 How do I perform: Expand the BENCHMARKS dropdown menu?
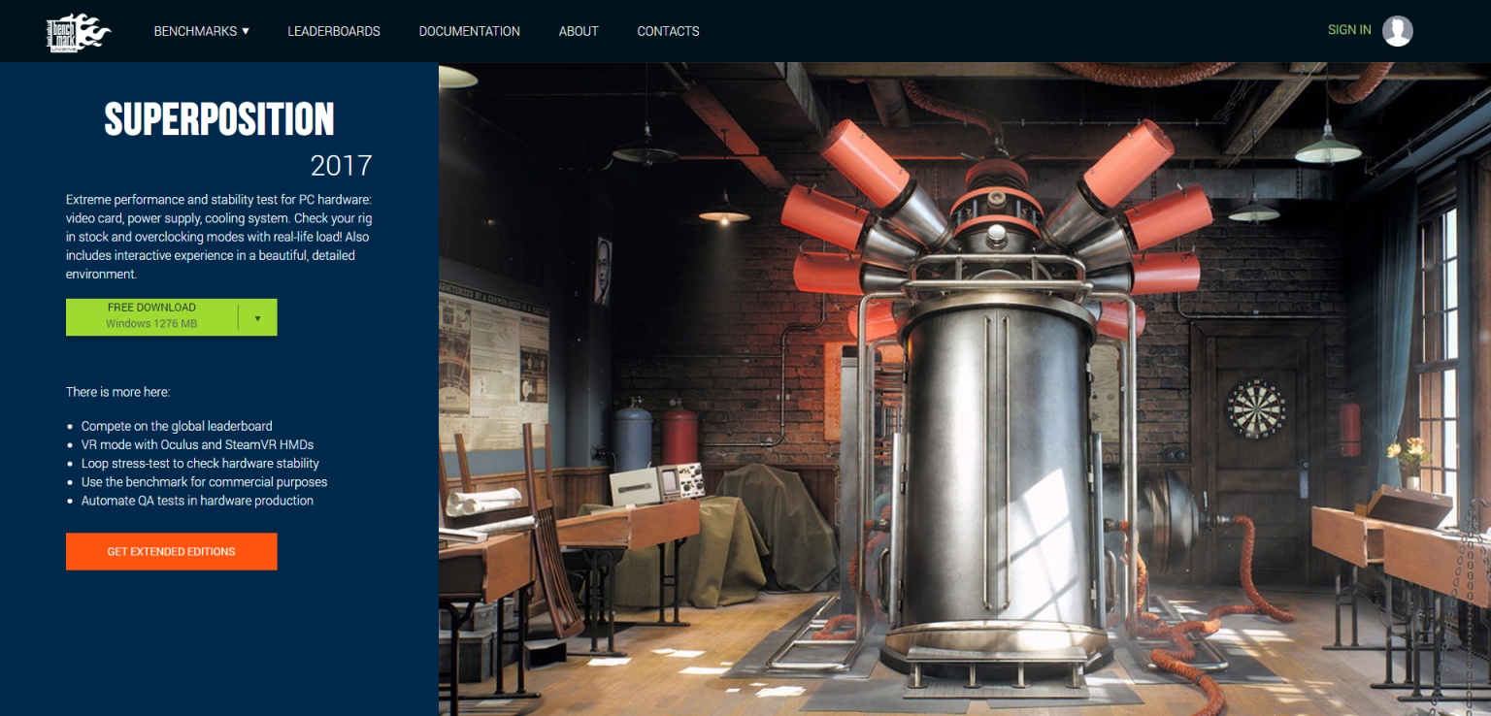tap(202, 31)
